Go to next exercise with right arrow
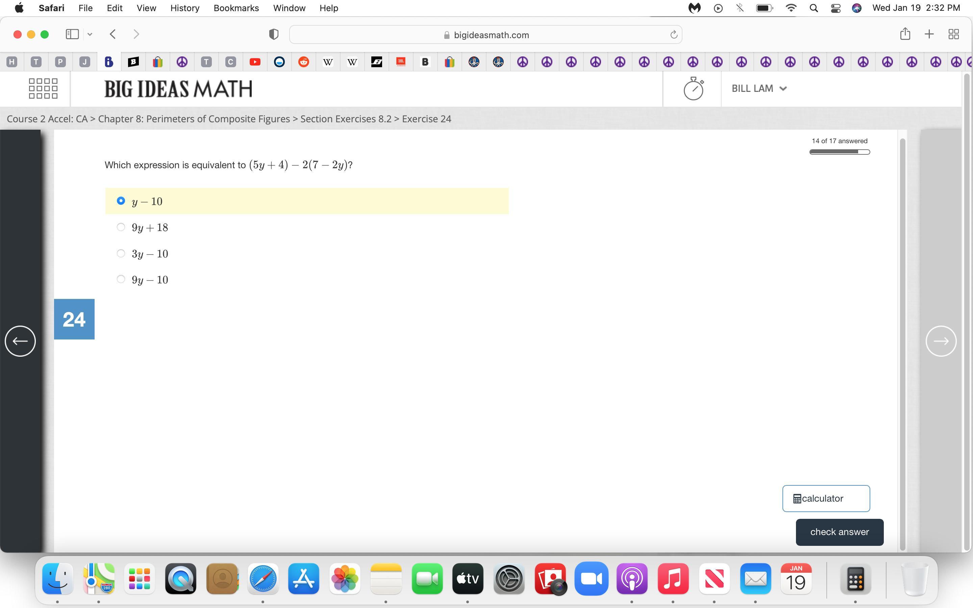 pyautogui.click(x=941, y=341)
